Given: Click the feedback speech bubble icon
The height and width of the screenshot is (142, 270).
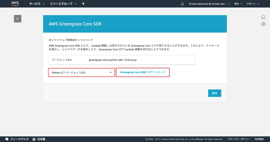Looking at the screenshot, I should [7, 139].
